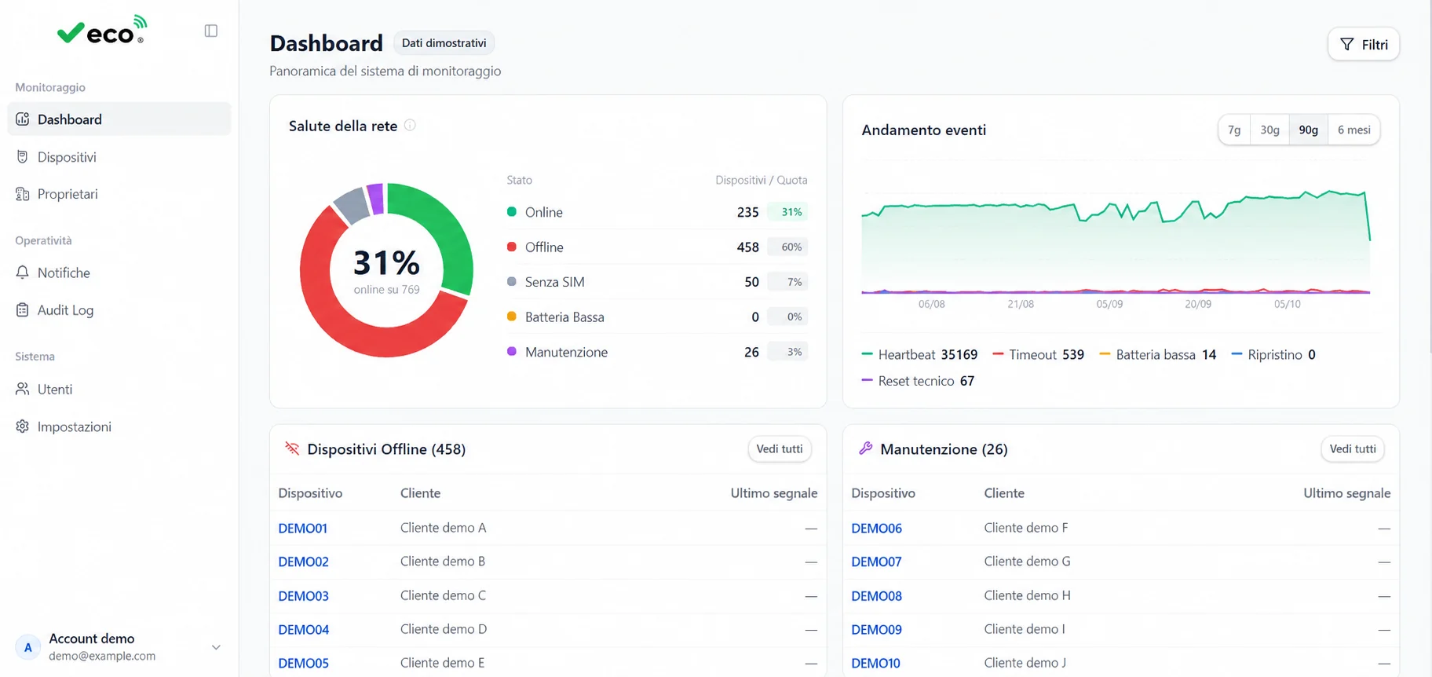Click the Impostazioni gear icon
Screen dimensions: 1432x677
coord(22,426)
